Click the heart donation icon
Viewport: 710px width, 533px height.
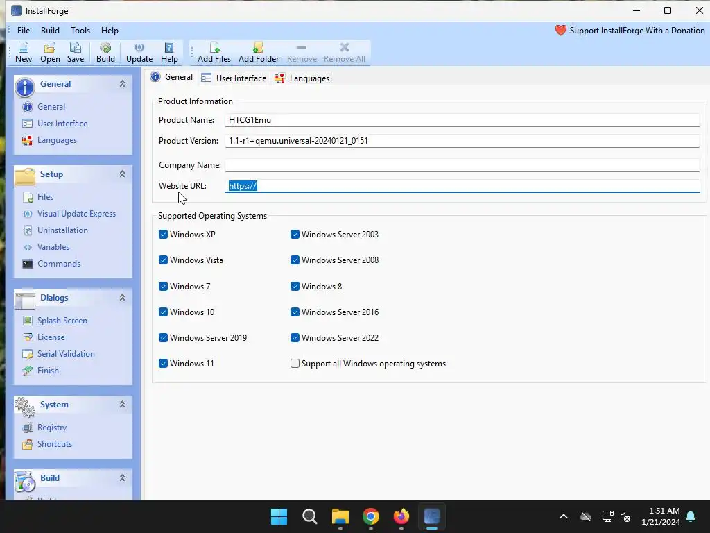coord(560,31)
